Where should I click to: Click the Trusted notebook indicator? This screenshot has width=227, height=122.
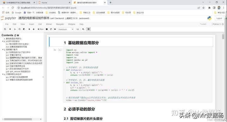tap(203, 24)
